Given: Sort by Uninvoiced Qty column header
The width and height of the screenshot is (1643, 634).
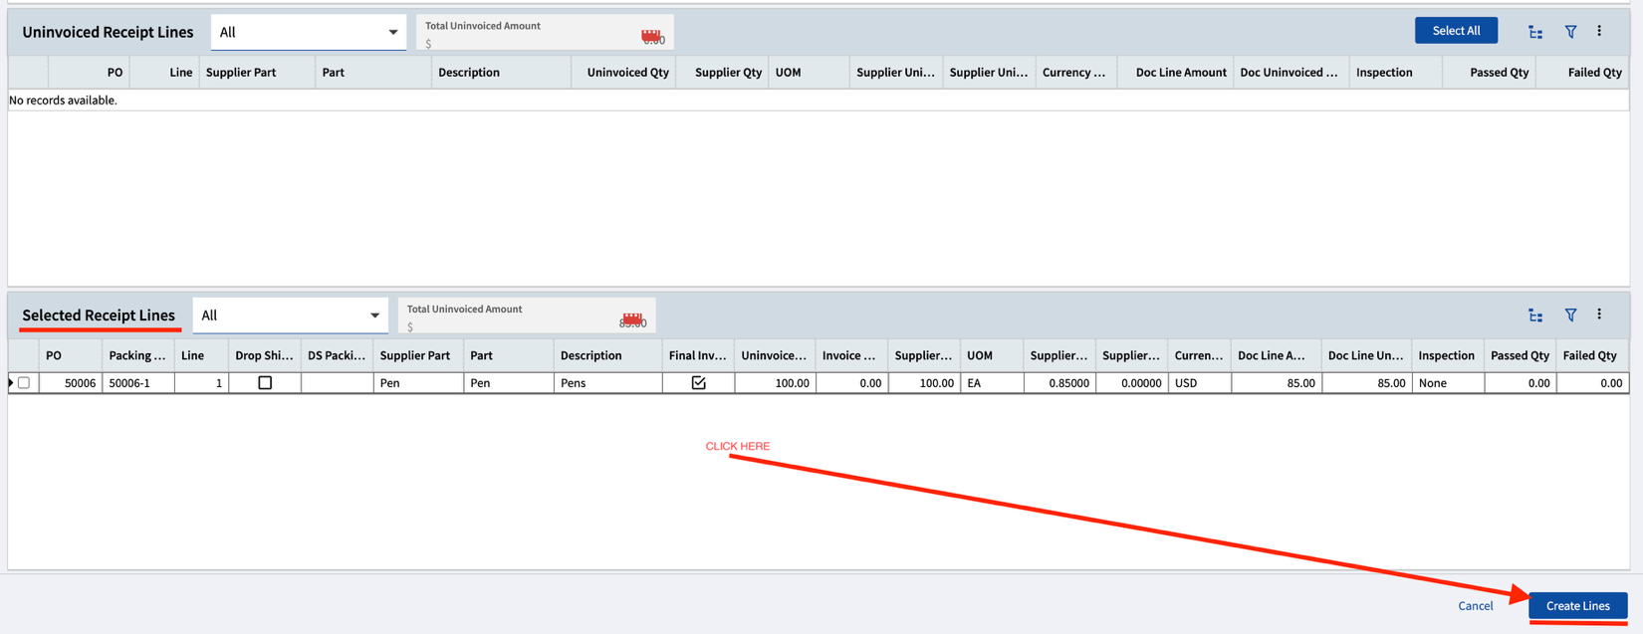Looking at the screenshot, I should 623,73.
